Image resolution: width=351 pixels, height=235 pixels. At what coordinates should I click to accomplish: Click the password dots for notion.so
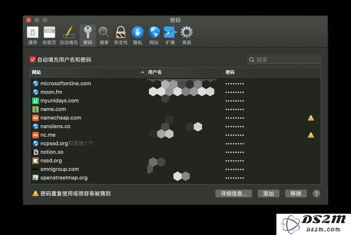point(235,152)
